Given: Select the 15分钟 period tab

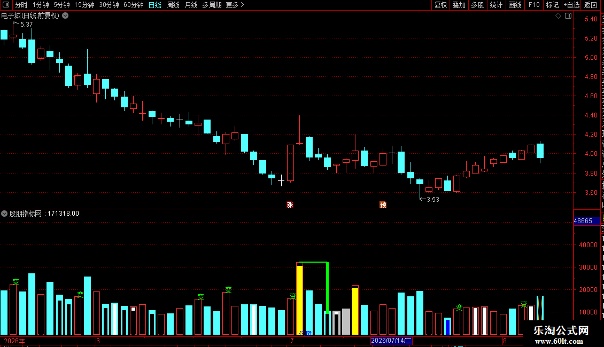Looking at the screenshot, I should pos(84,5).
